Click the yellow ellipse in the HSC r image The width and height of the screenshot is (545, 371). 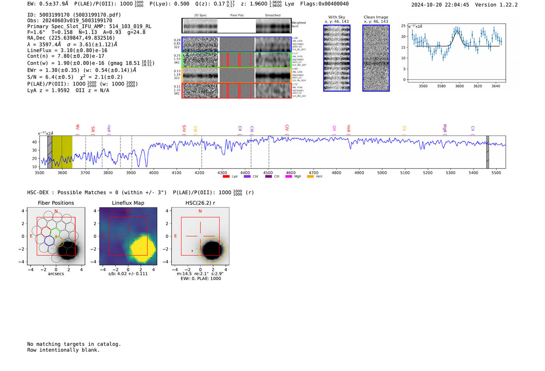coord(212,250)
